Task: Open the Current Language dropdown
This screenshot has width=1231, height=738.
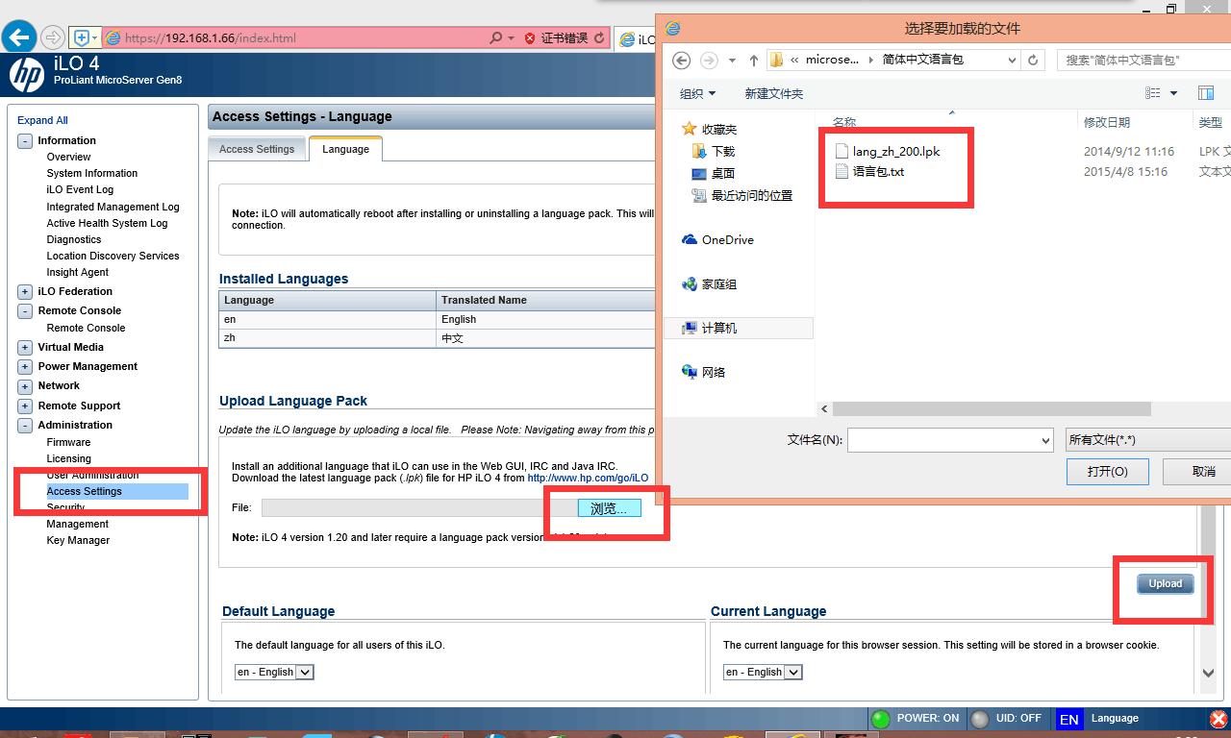Action: (763, 673)
